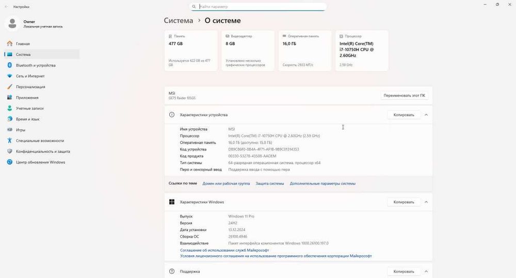Collapse the Характеристики устройства section chevron
Screen dimensions: 516x278
click(426, 115)
